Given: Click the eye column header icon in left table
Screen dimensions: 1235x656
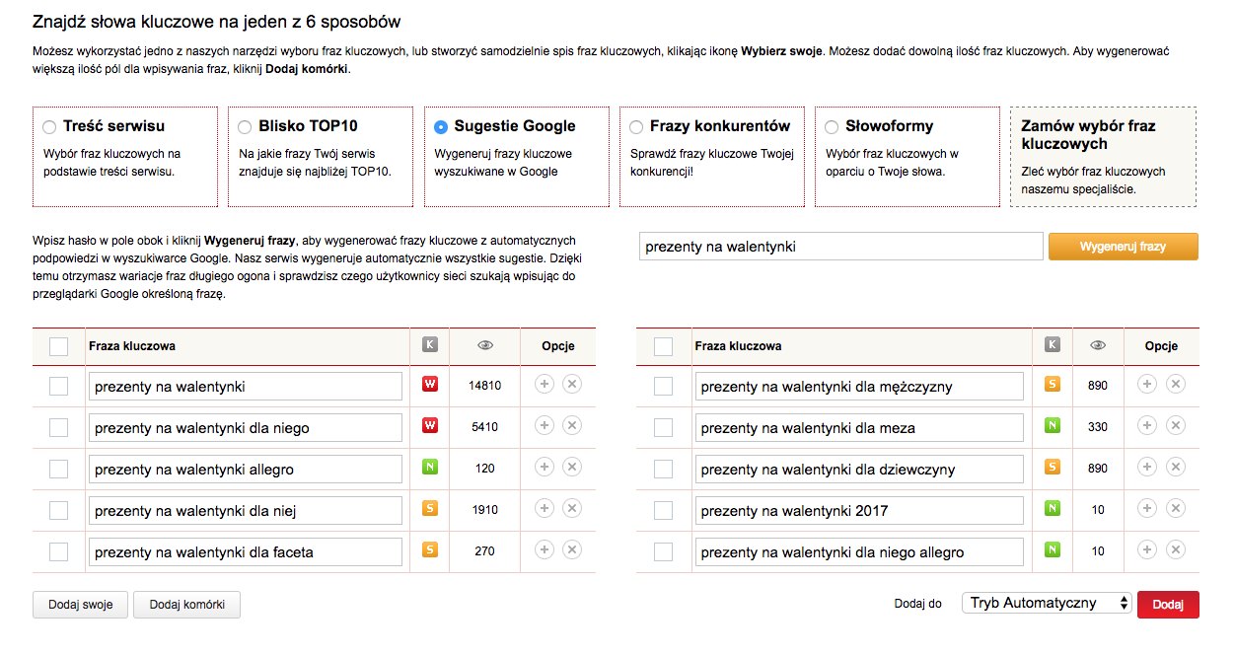Looking at the screenshot, I should point(485,345).
